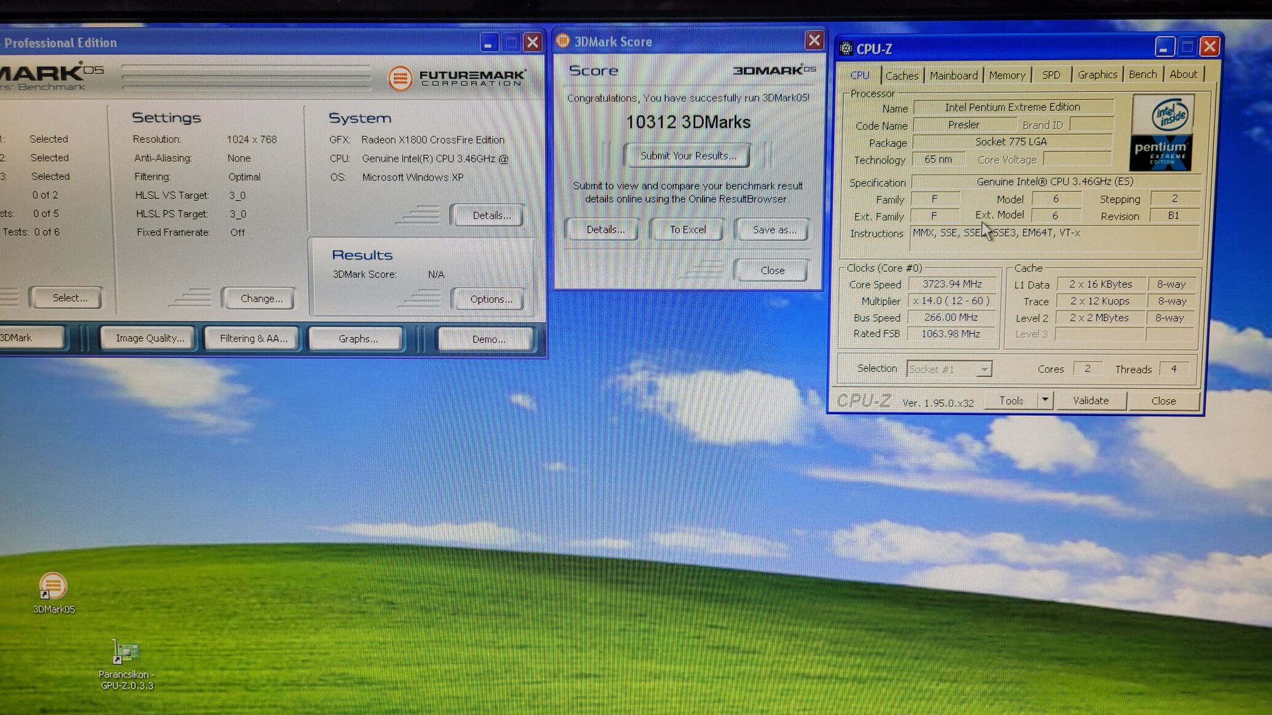The height and width of the screenshot is (715, 1272).
Task: Click Options button under Results
Action: (490, 299)
